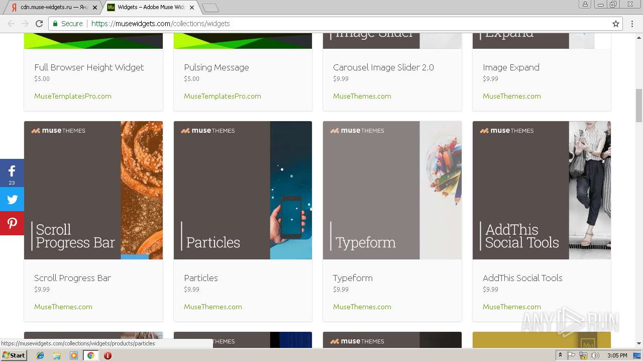The height and width of the screenshot is (362, 643).
Task: Open Chrome menu three-dot icon
Action: coord(633,24)
